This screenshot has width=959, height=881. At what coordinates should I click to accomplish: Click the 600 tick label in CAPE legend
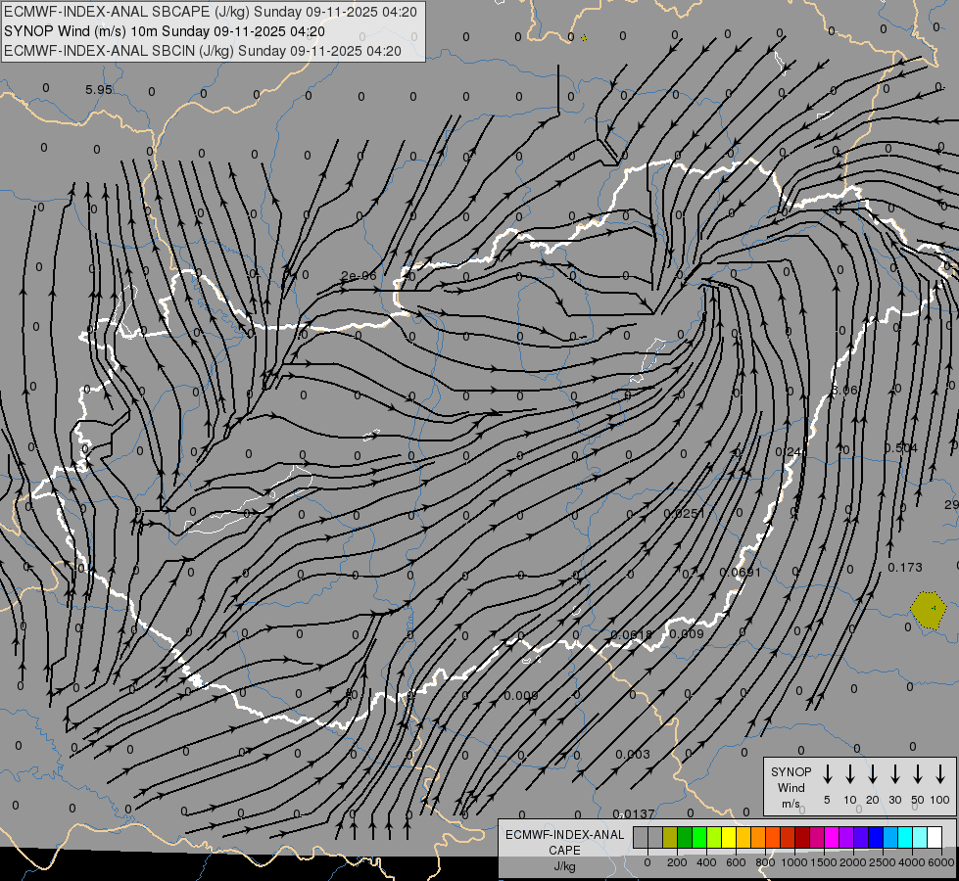click(736, 862)
